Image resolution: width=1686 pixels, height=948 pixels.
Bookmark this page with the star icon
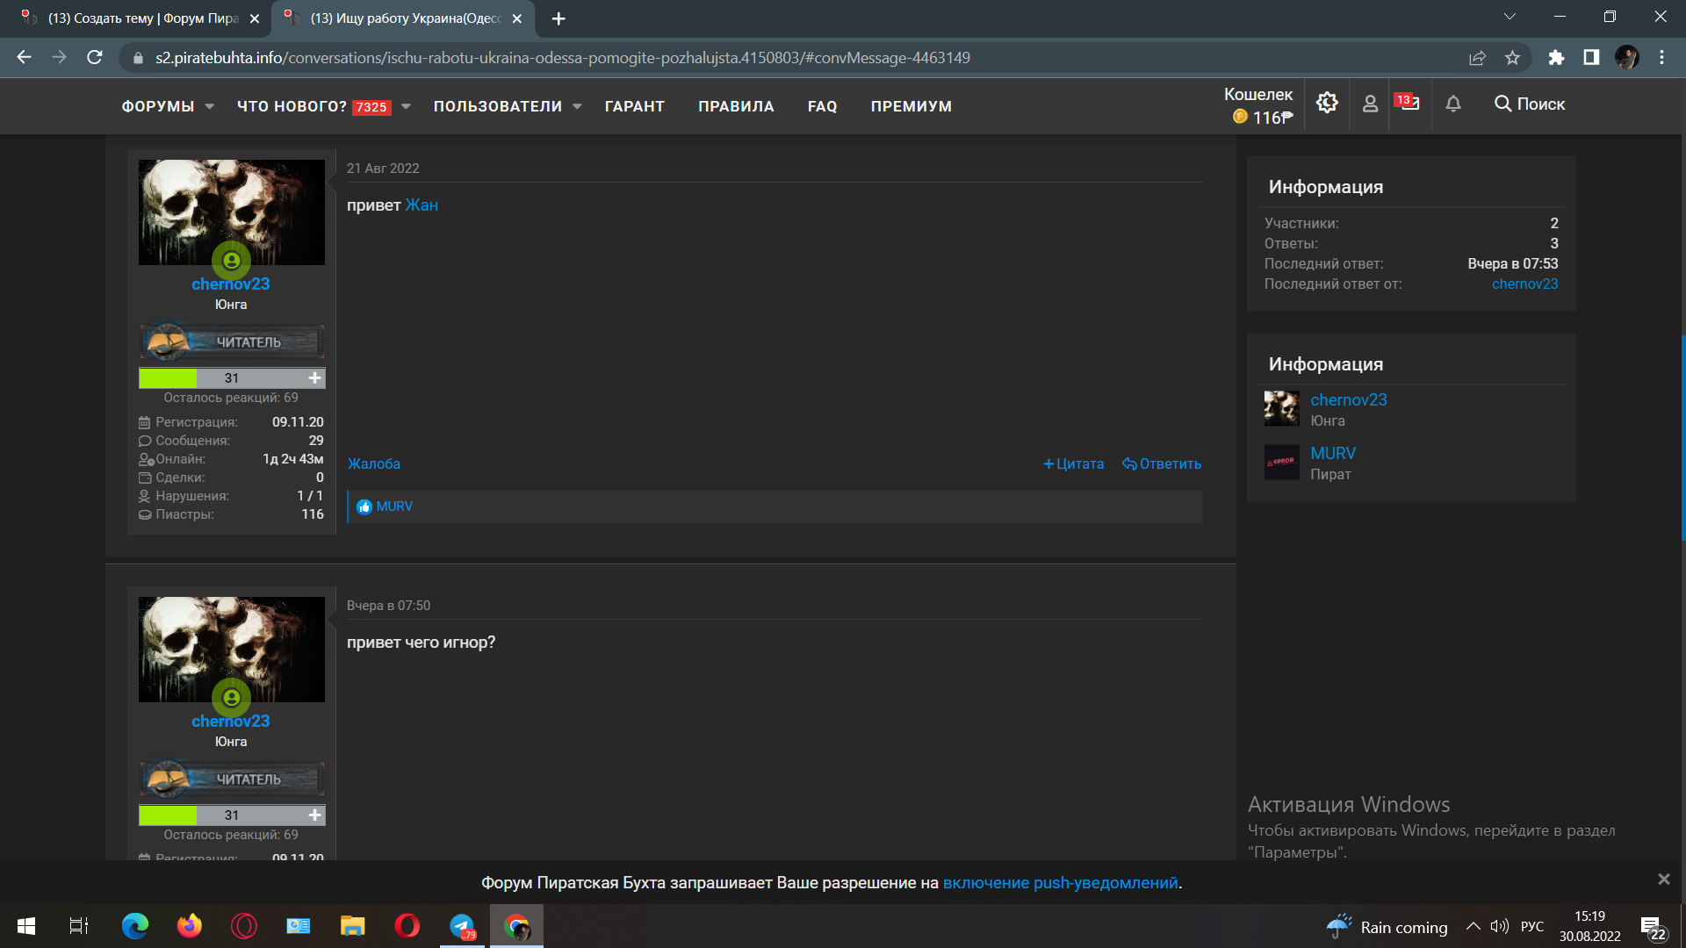pyautogui.click(x=1512, y=58)
